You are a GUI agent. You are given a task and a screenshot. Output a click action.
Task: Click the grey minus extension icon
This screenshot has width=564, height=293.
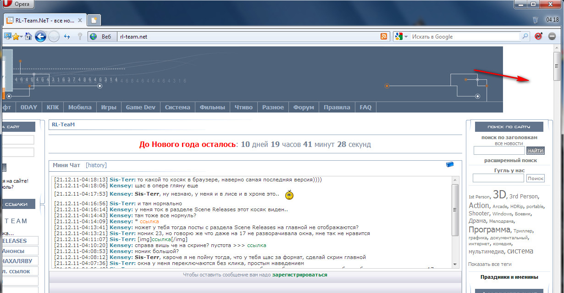tap(552, 36)
